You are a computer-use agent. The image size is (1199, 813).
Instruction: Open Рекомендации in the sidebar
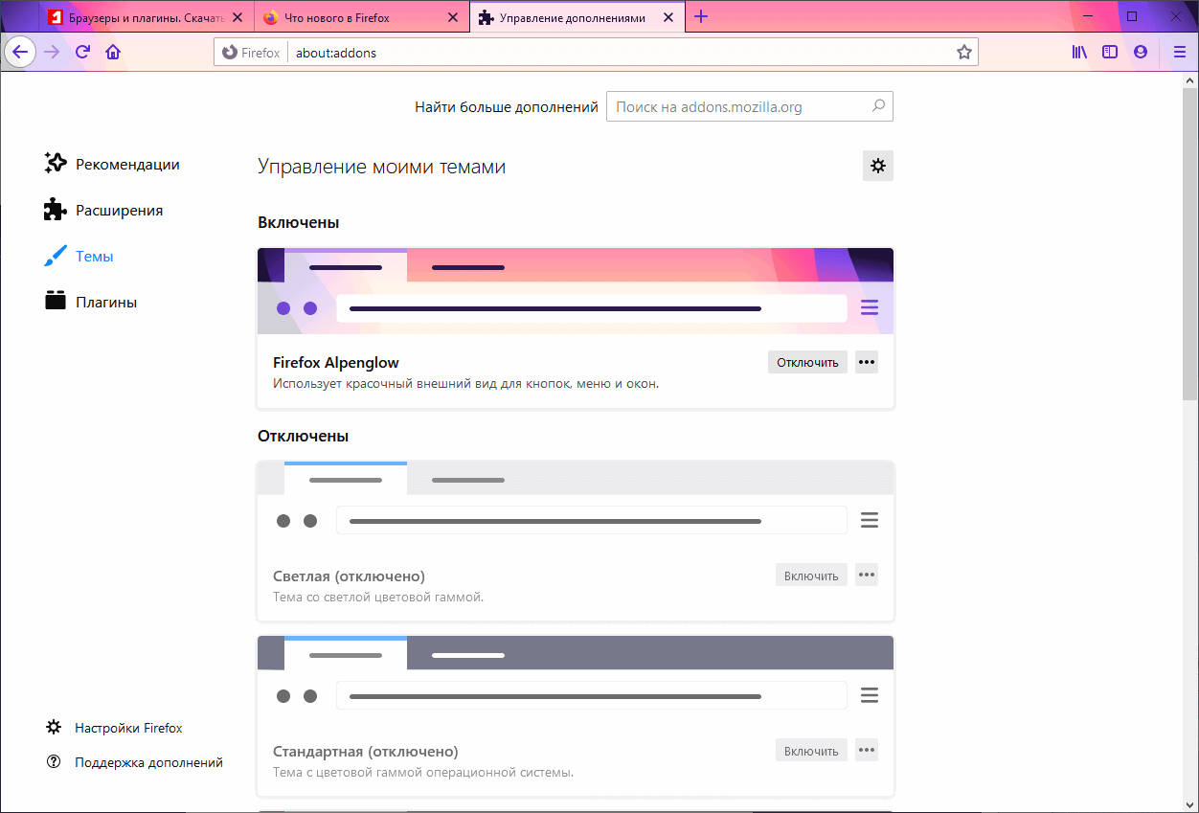113,164
